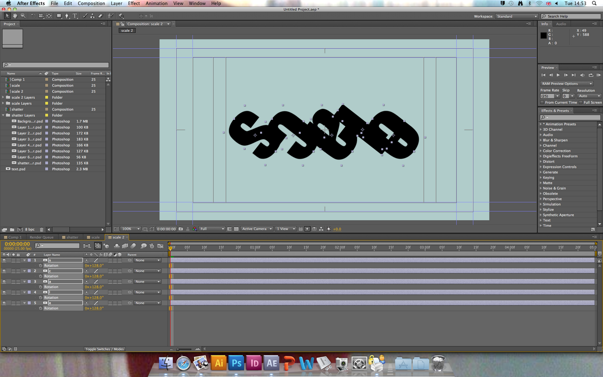
Task: Click the RAM preview button in Preview panel
Action: point(598,75)
